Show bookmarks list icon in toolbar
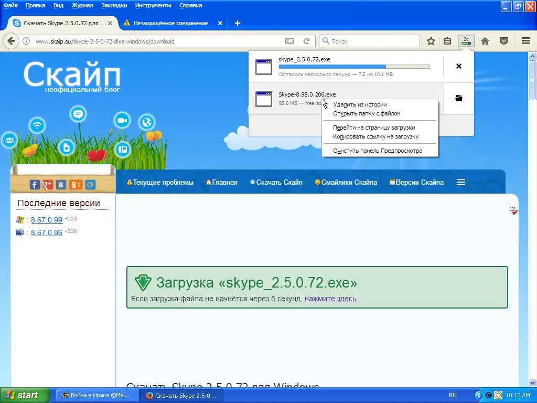Screen dimensions: 537x403 click(447, 41)
